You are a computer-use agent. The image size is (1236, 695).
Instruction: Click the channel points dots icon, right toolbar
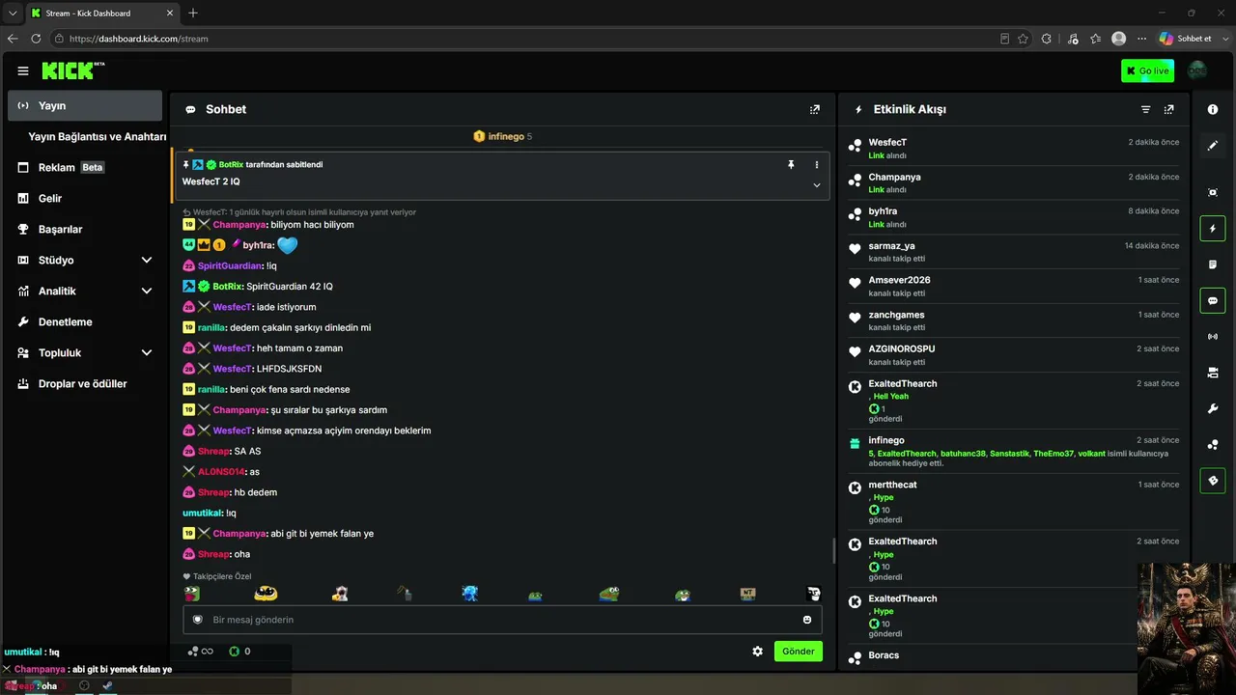pos(1213,445)
